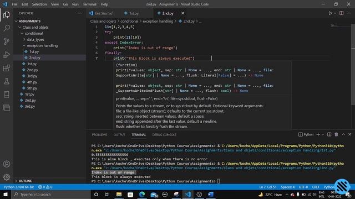Open the Edit menu
The width and height of the screenshot is (355, 199).
pos(24,4)
